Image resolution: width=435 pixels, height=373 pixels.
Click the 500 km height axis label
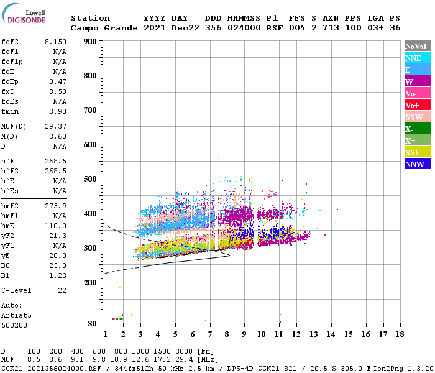(x=90, y=179)
